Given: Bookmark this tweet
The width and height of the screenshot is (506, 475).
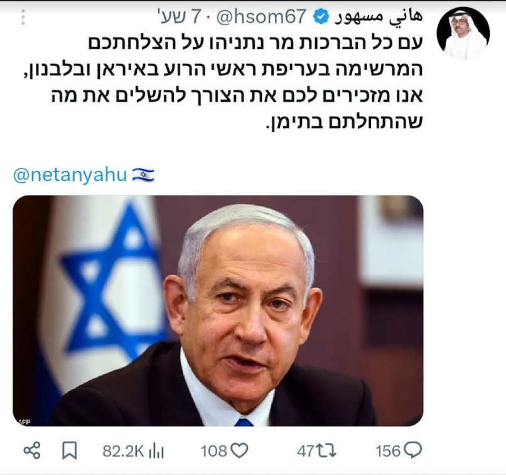Looking at the screenshot, I should point(70,450).
